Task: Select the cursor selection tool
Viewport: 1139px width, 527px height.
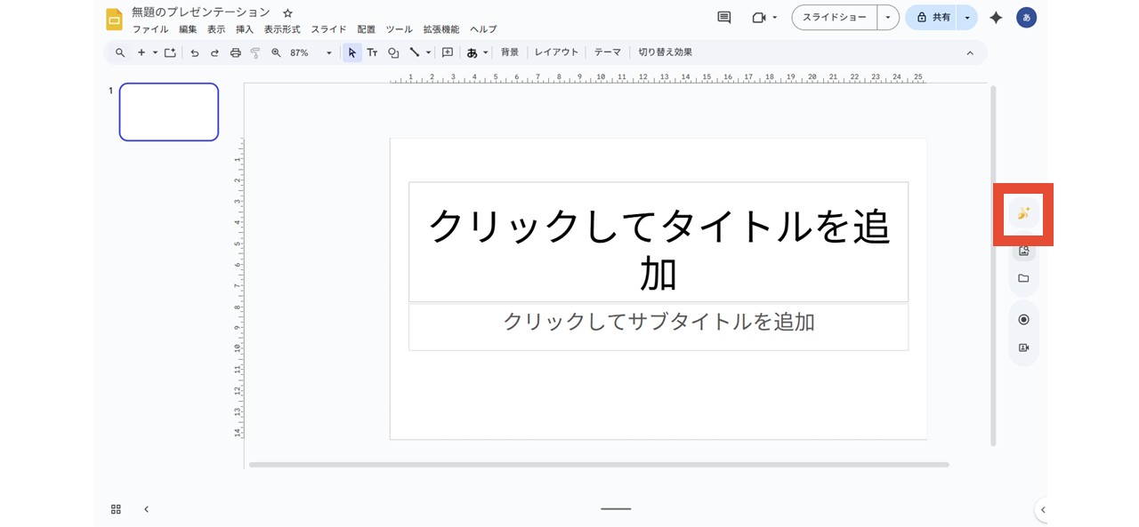Action: click(x=351, y=52)
